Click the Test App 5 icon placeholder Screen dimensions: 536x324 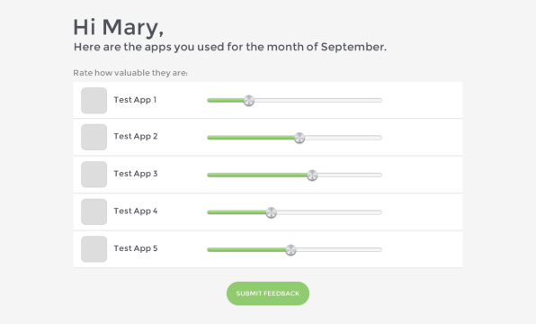pyautogui.click(x=94, y=249)
